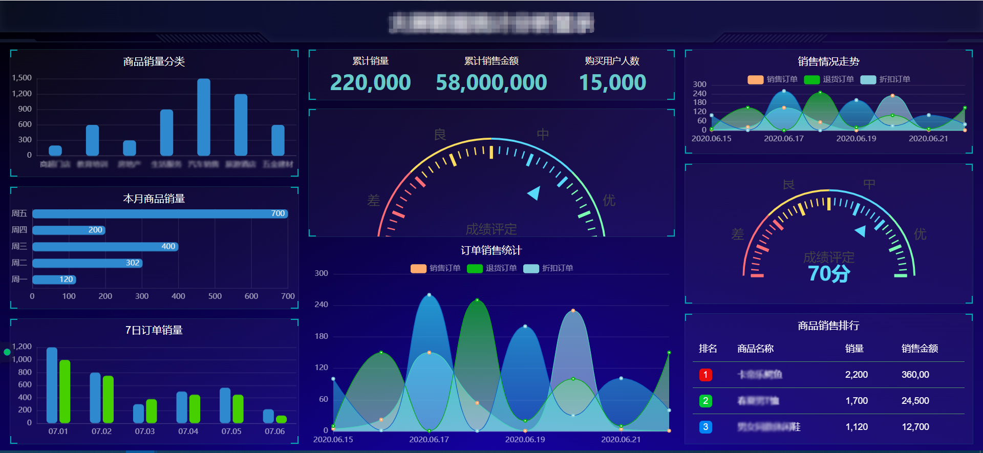Click the 商品名称 column header

coord(756,349)
